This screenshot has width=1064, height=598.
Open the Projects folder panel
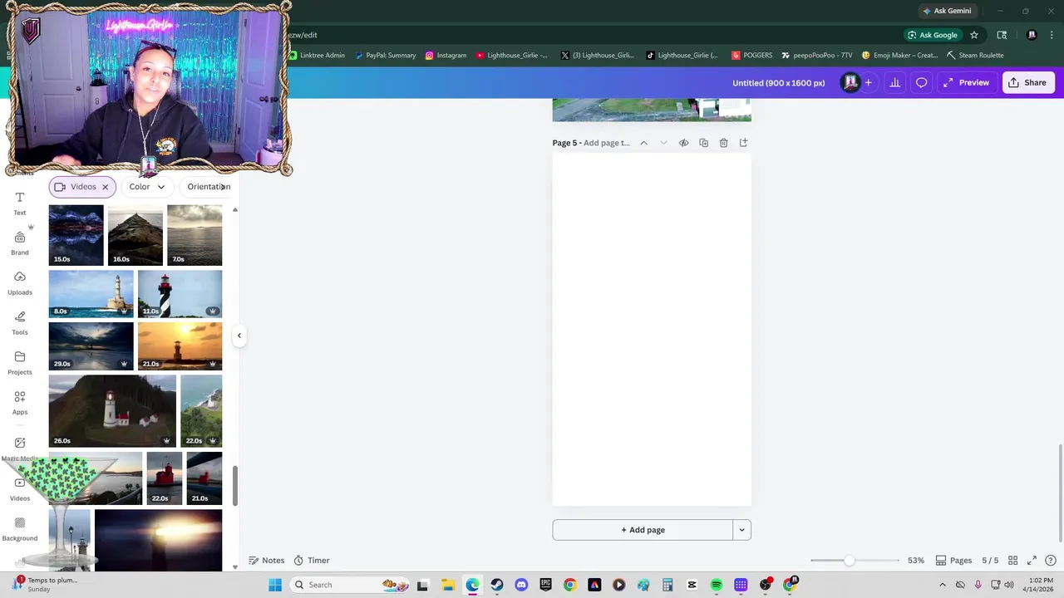pos(20,363)
